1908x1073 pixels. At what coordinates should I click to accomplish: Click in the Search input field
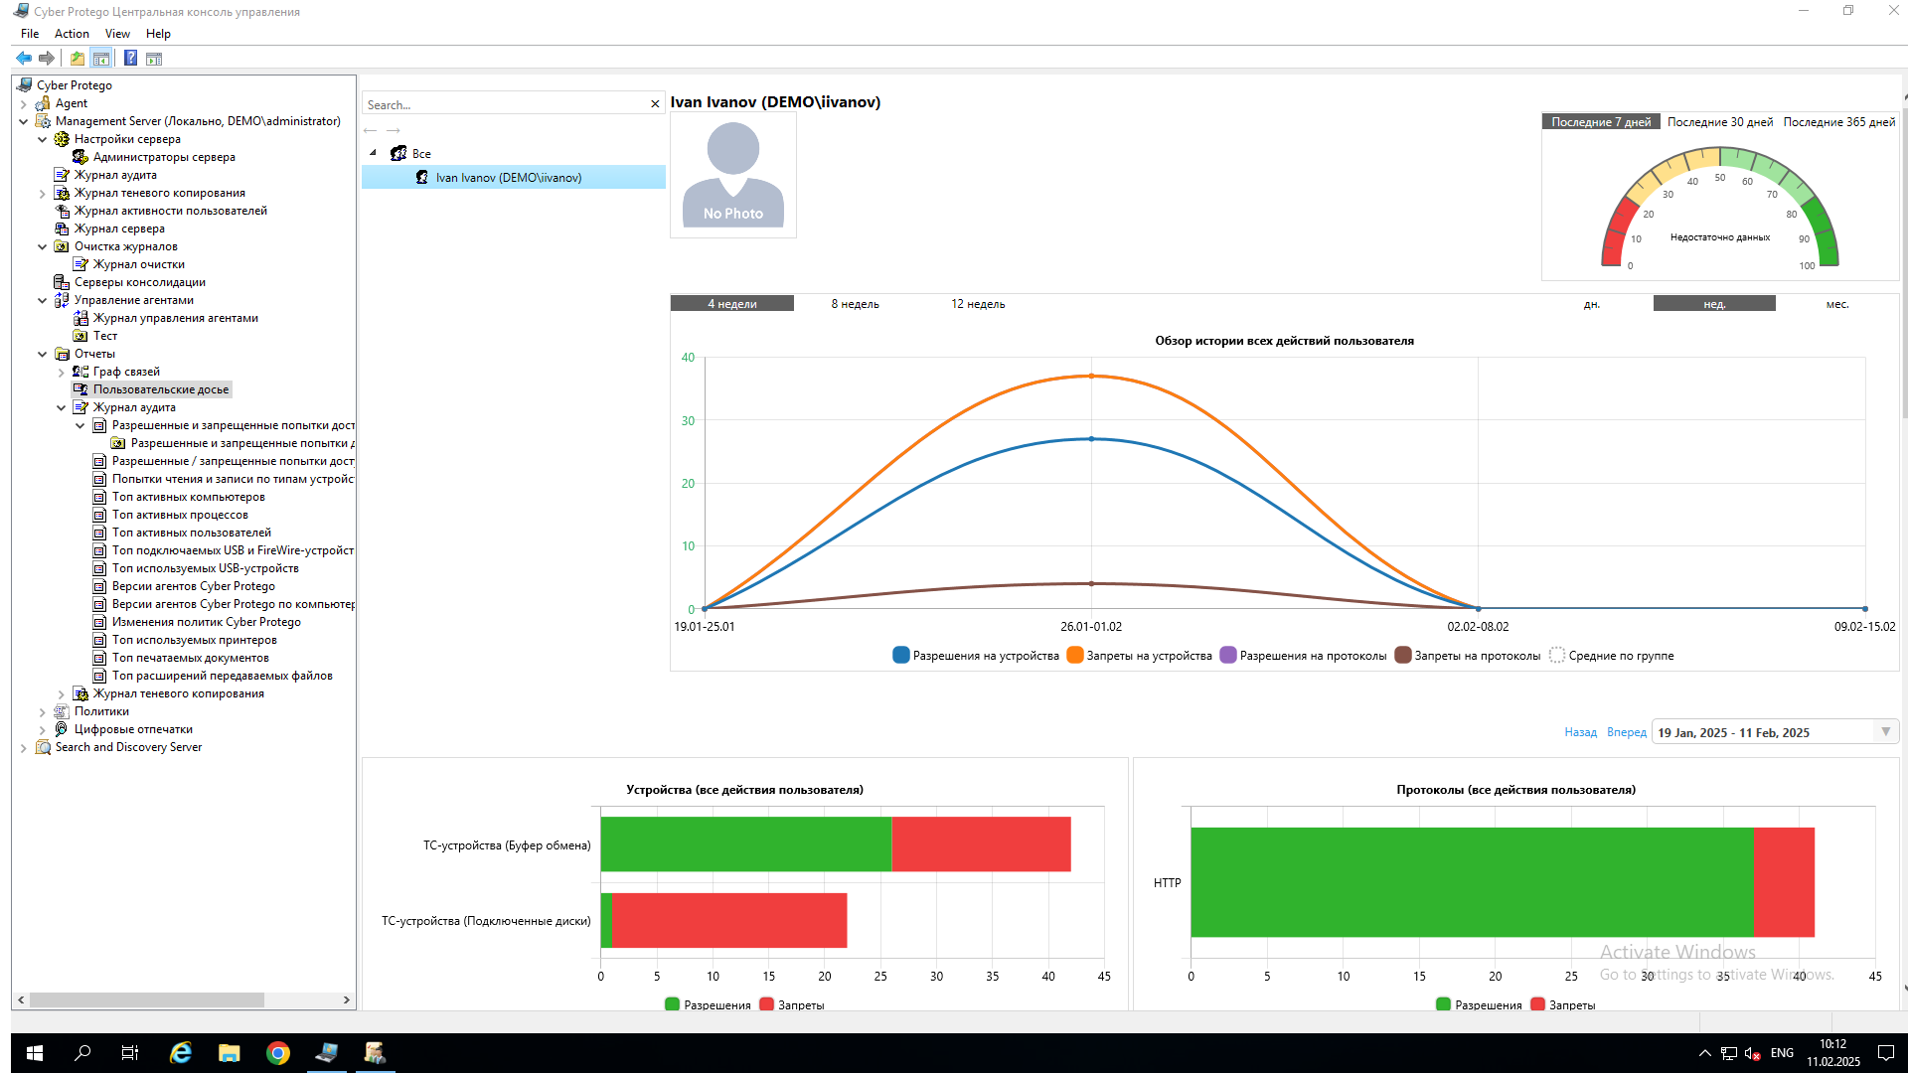pyautogui.click(x=505, y=104)
